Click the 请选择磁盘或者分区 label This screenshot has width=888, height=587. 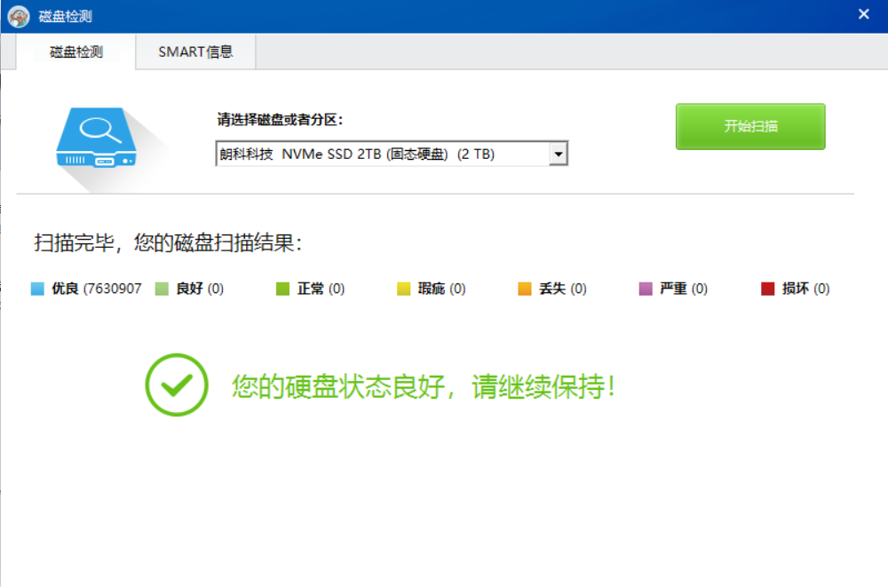click(x=280, y=120)
